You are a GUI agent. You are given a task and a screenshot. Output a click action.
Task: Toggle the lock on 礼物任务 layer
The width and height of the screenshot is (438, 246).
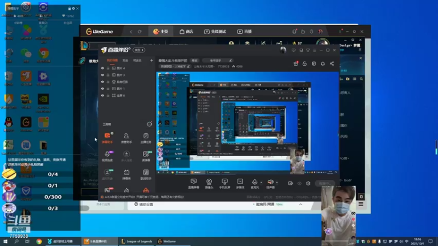click(x=108, y=82)
